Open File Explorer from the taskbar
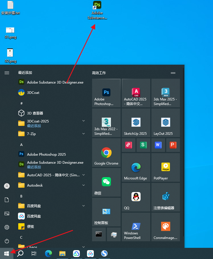 tap(62, 253)
